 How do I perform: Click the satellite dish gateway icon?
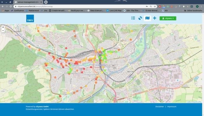[140, 18]
